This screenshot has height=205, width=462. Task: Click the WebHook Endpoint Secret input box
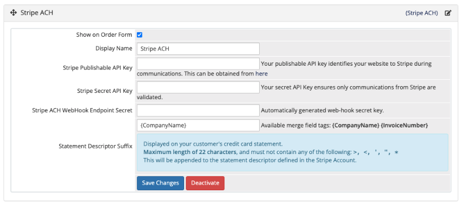click(x=198, y=110)
